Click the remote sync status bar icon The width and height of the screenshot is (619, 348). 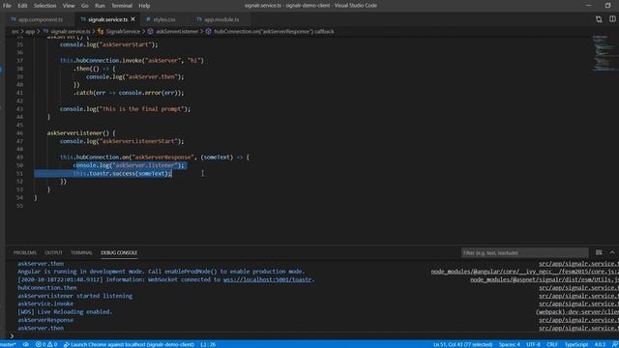click(26, 344)
